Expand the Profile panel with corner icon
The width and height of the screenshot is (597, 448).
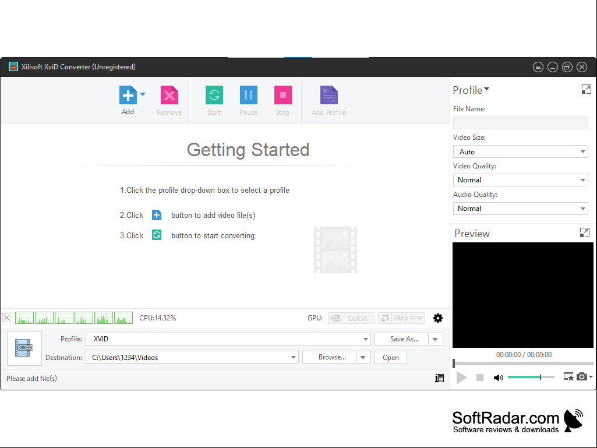tap(587, 89)
